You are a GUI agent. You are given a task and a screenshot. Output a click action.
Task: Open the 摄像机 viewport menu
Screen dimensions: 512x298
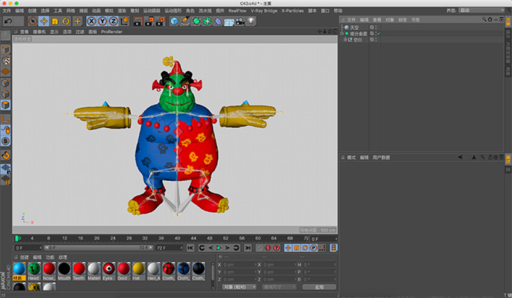(39, 31)
